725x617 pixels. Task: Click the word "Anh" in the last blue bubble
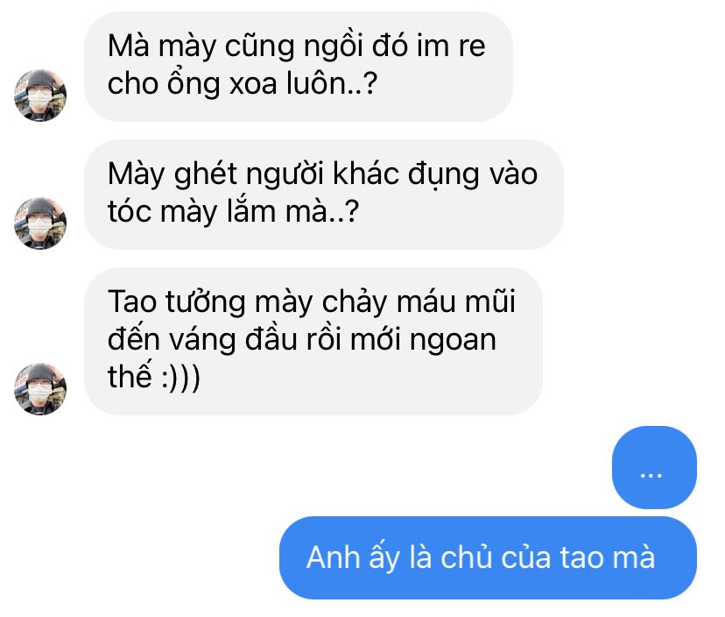click(x=333, y=557)
